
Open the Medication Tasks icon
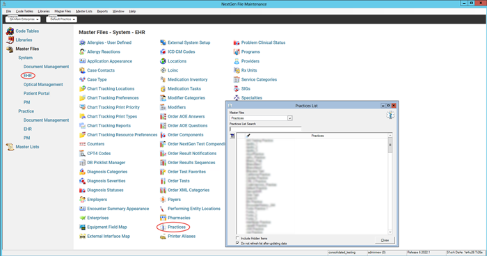tap(163, 88)
